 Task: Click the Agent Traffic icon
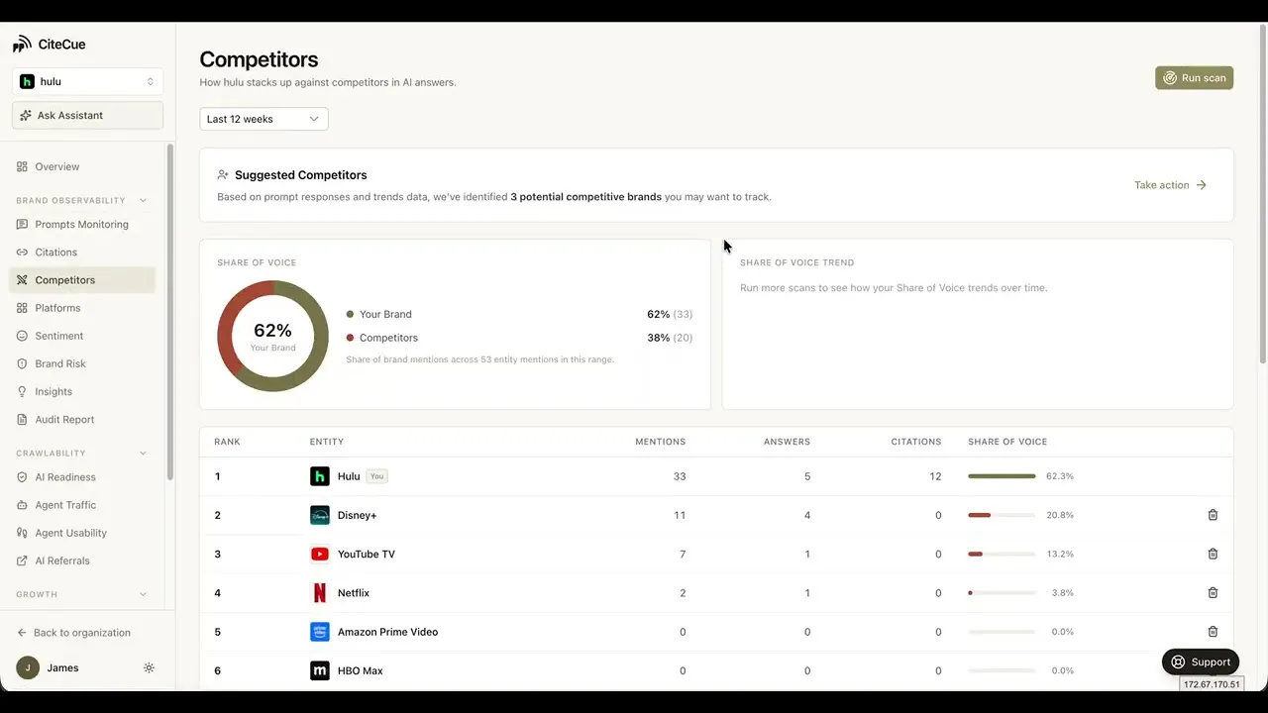[23, 504]
